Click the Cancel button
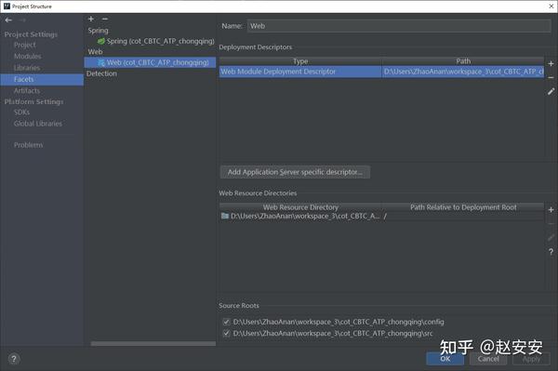 click(488, 359)
